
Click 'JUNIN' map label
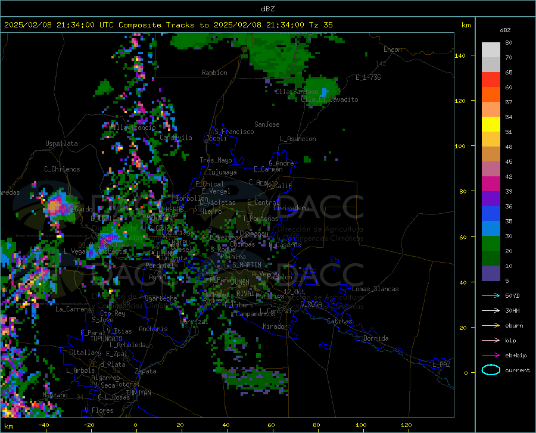click(x=241, y=282)
